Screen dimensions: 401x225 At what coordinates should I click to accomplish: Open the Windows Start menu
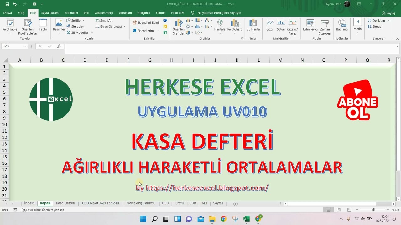[x=143, y=219]
